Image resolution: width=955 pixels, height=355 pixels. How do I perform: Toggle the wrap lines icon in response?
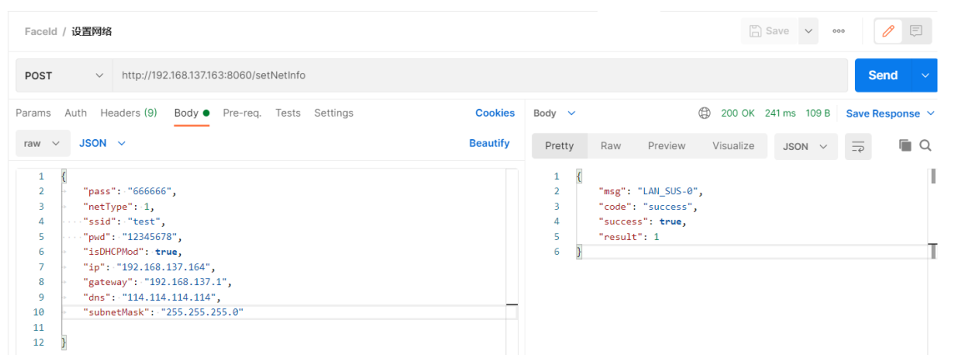[x=858, y=146]
